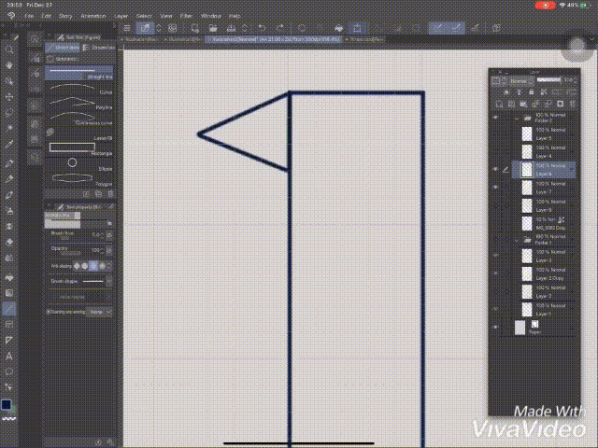The image size is (598, 448).
Task: Open the Edit menu
Action: [x=46, y=16]
